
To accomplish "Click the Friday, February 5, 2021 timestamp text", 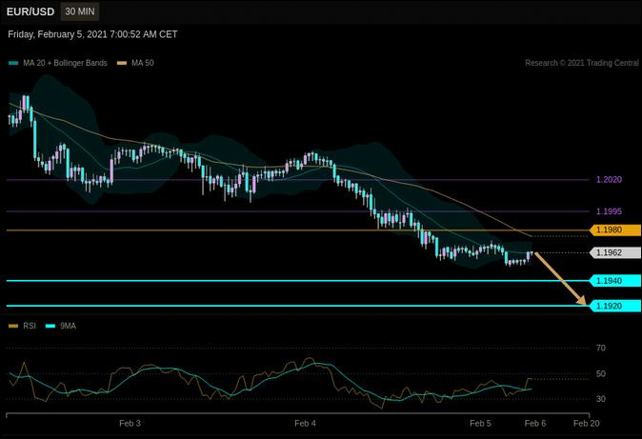I will coord(92,34).
